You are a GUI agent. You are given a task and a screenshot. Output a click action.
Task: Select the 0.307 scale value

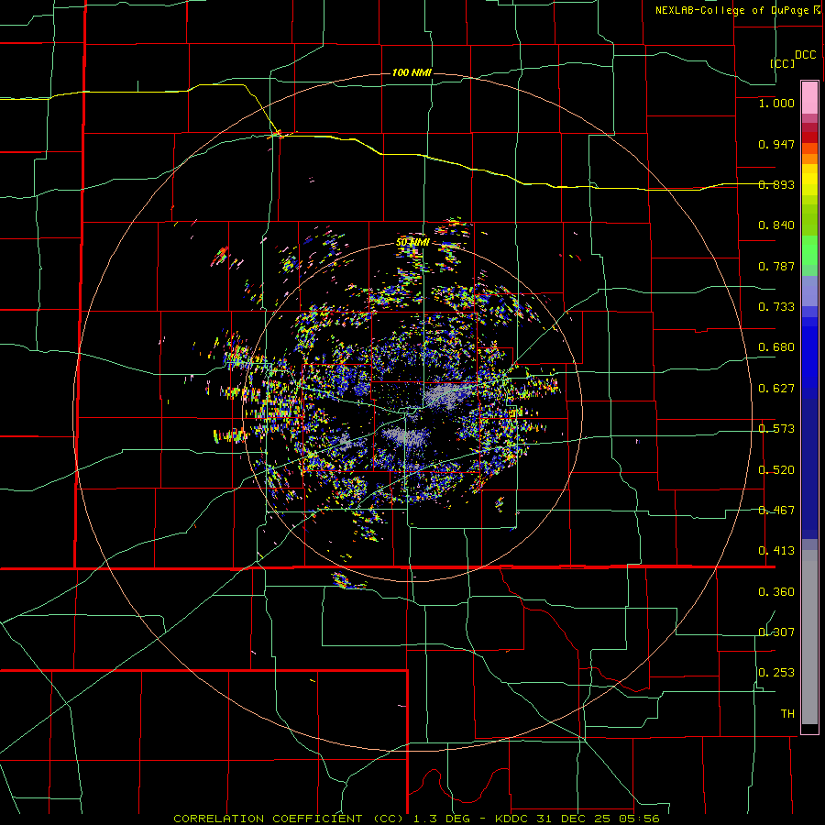(776, 632)
